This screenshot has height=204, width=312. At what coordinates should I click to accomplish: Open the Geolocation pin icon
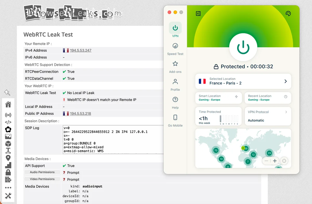(x=8, y=158)
